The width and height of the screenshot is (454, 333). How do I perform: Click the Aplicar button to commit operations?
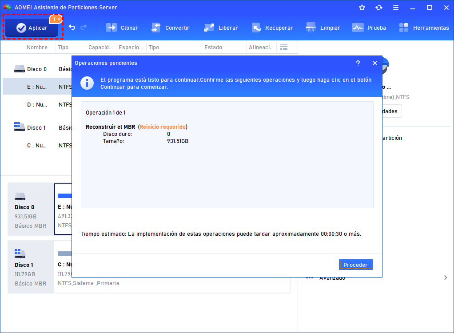(x=32, y=28)
